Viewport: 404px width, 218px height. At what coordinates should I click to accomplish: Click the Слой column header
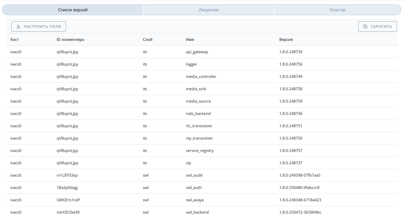point(147,40)
